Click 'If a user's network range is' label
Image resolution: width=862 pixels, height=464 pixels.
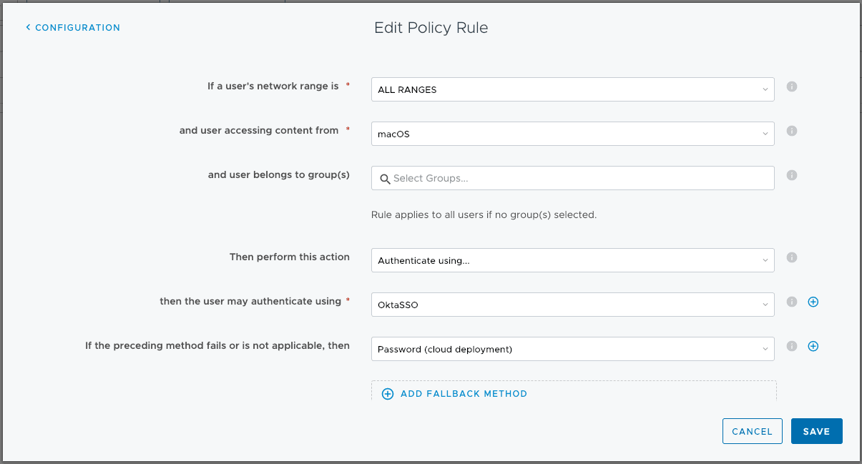click(x=273, y=86)
